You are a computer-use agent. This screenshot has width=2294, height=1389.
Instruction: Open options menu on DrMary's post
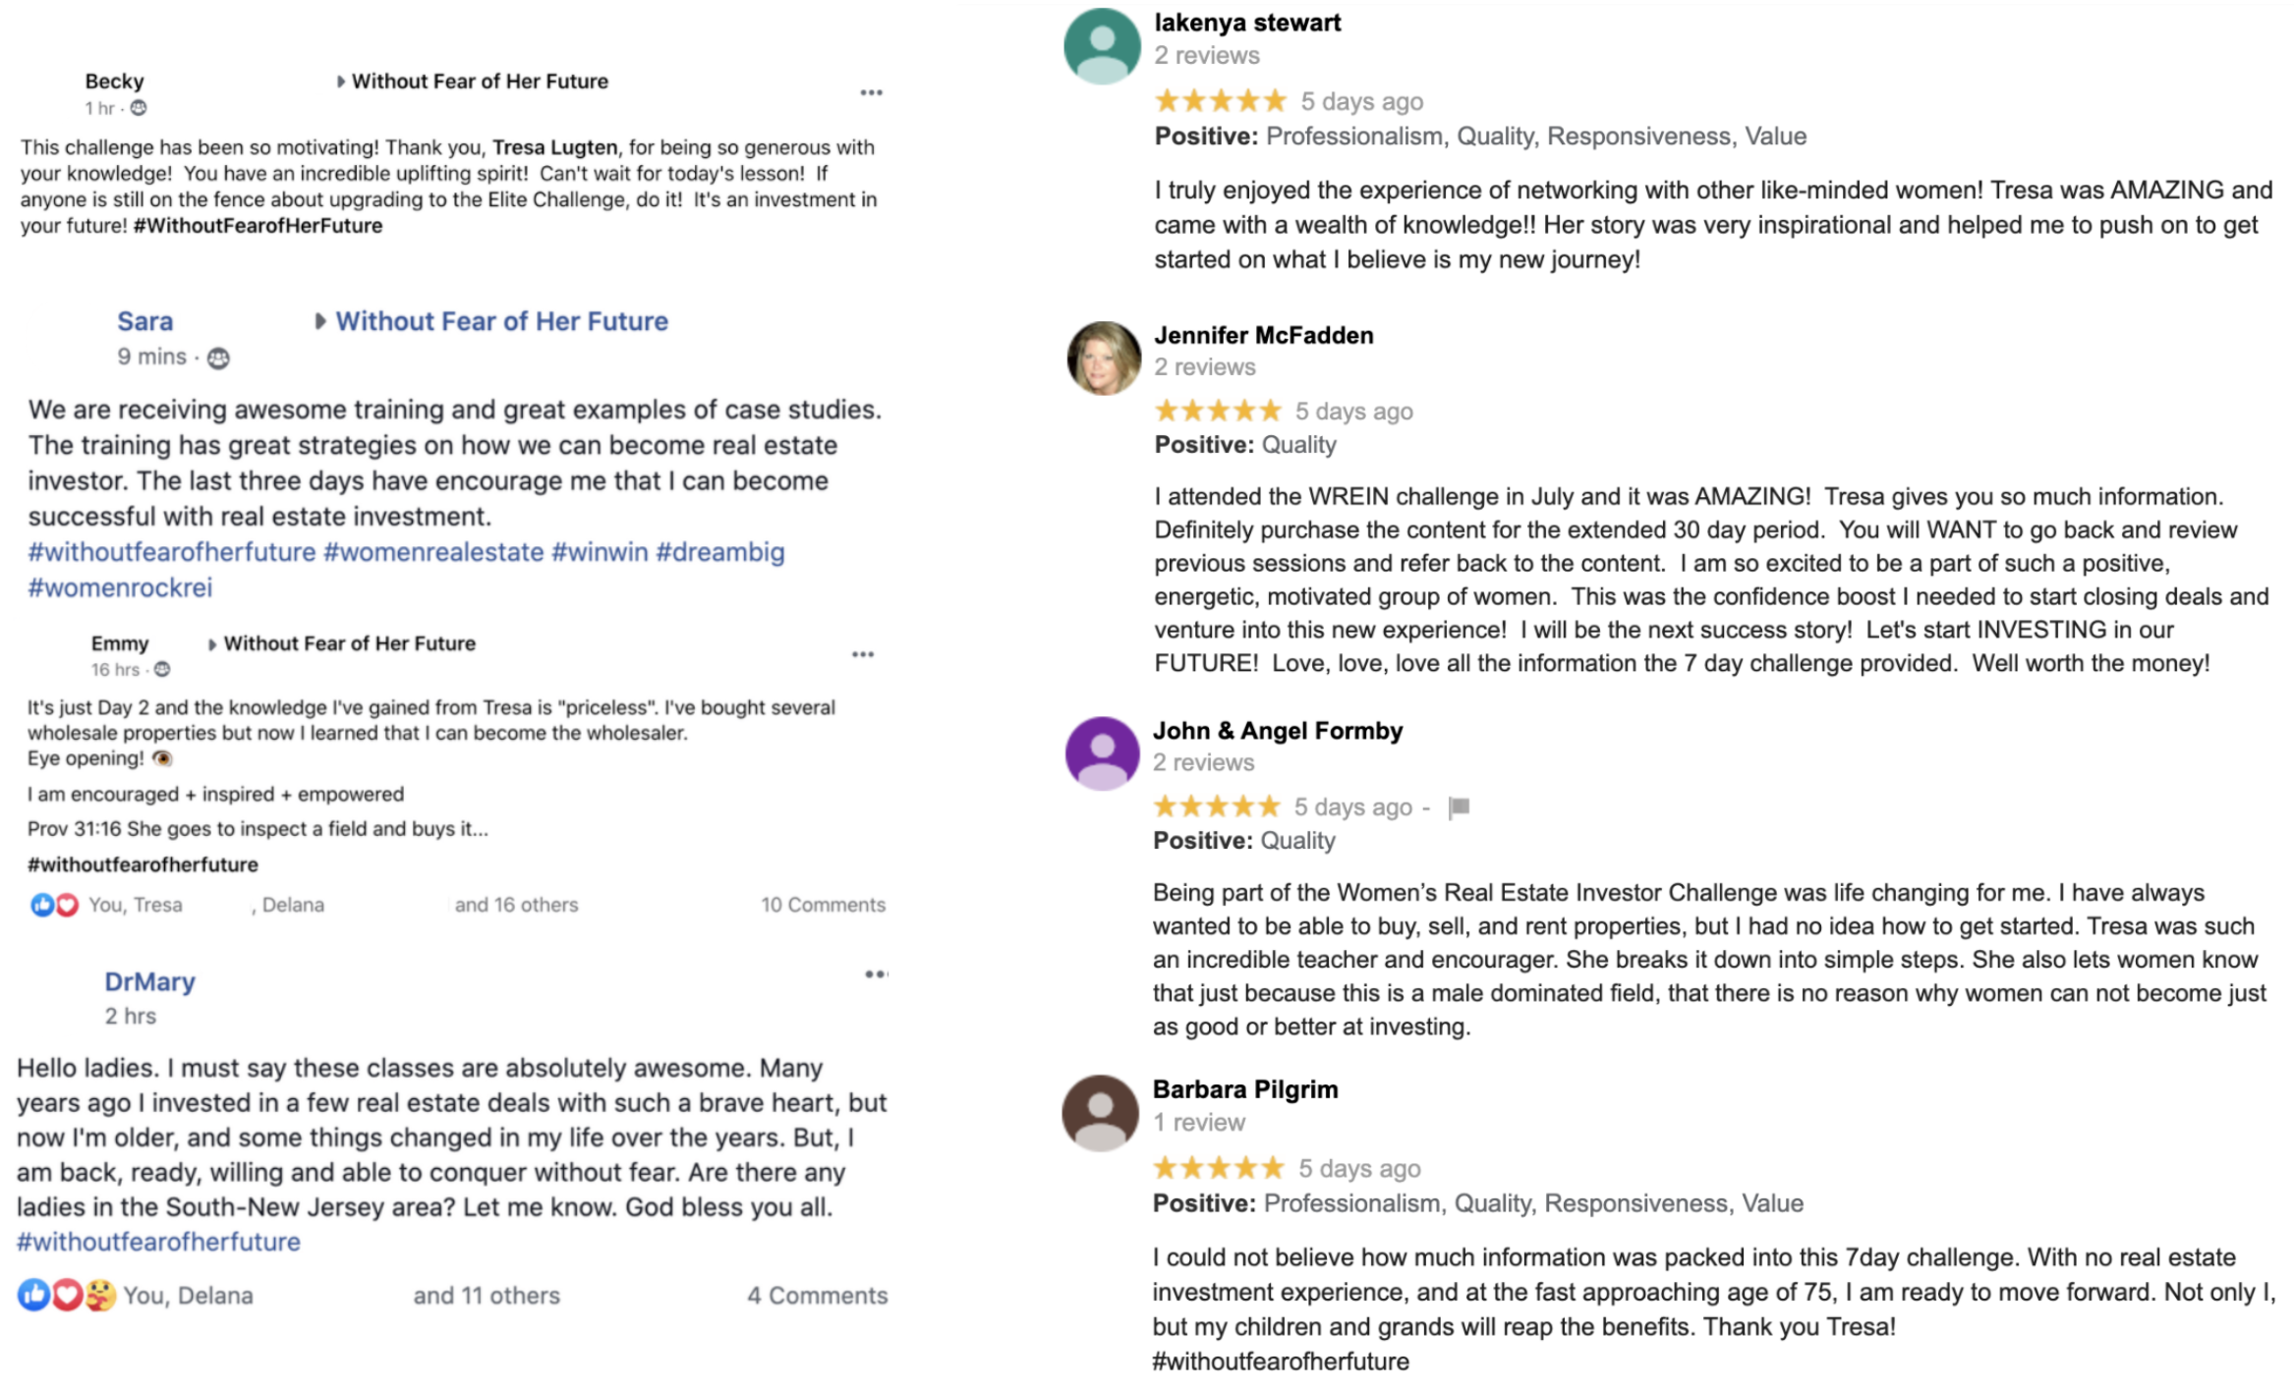pos(876,974)
